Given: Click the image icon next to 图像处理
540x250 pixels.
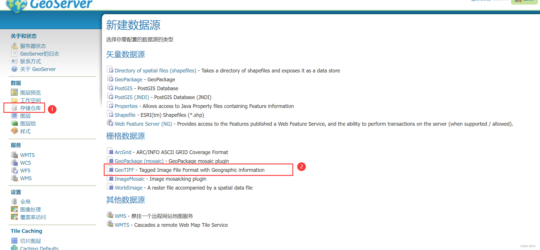Looking at the screenshot, I should (x=14, y=209).
